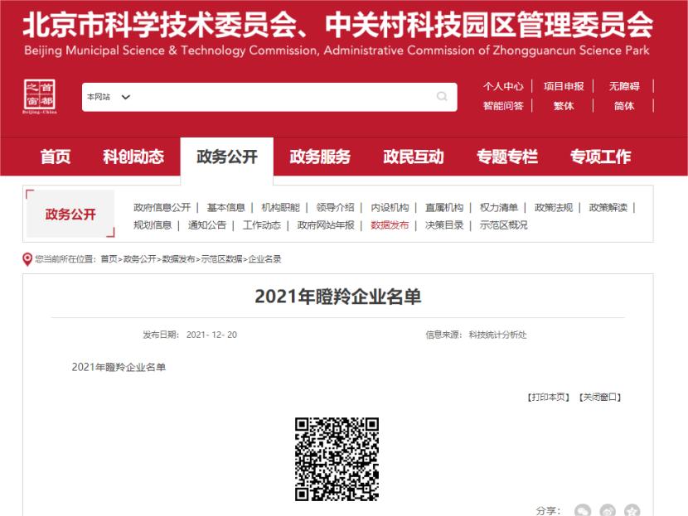Open highlighted 数据发布 submenu link

click(390, 225)
